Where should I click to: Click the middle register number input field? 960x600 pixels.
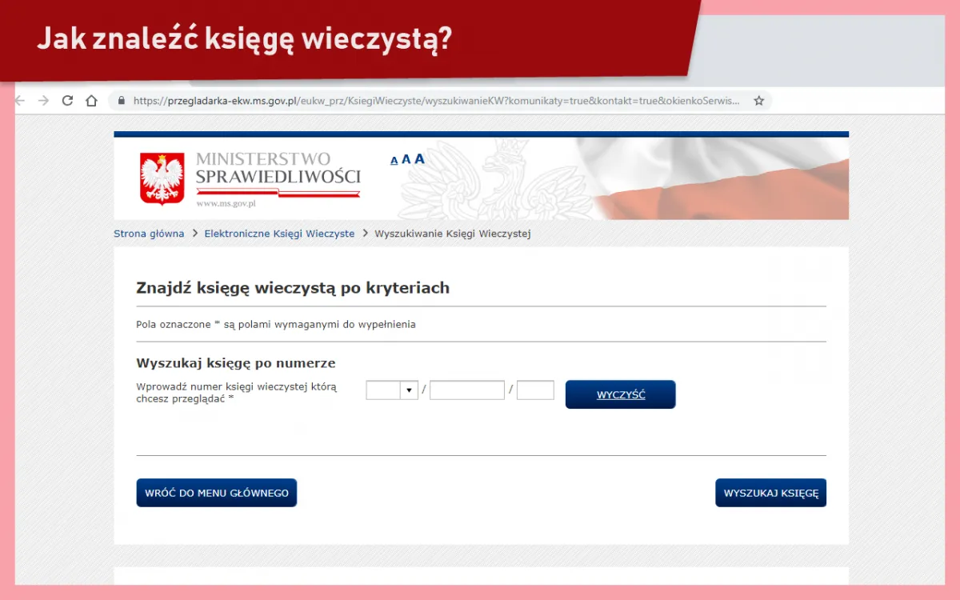[x=466, y=390]
